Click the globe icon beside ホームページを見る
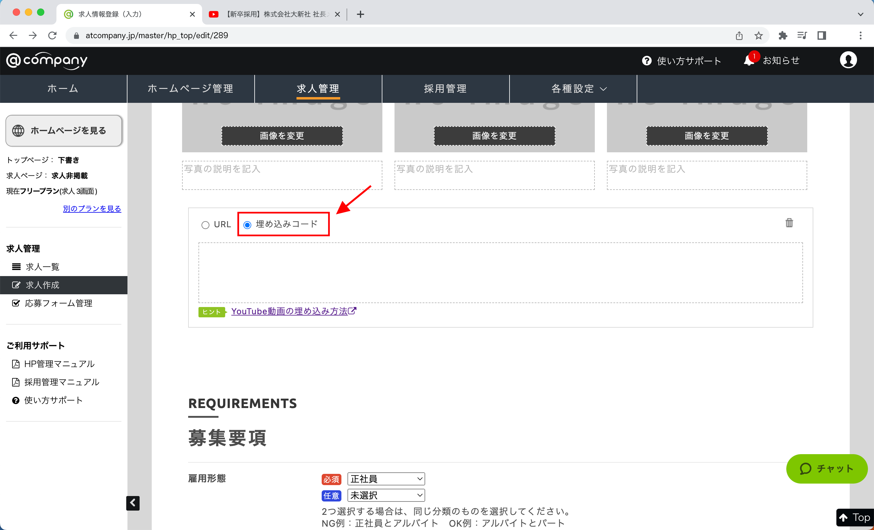 pos(19,130)
